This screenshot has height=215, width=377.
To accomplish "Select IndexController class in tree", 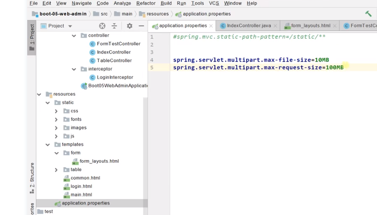I will click(x=110, y=52).
